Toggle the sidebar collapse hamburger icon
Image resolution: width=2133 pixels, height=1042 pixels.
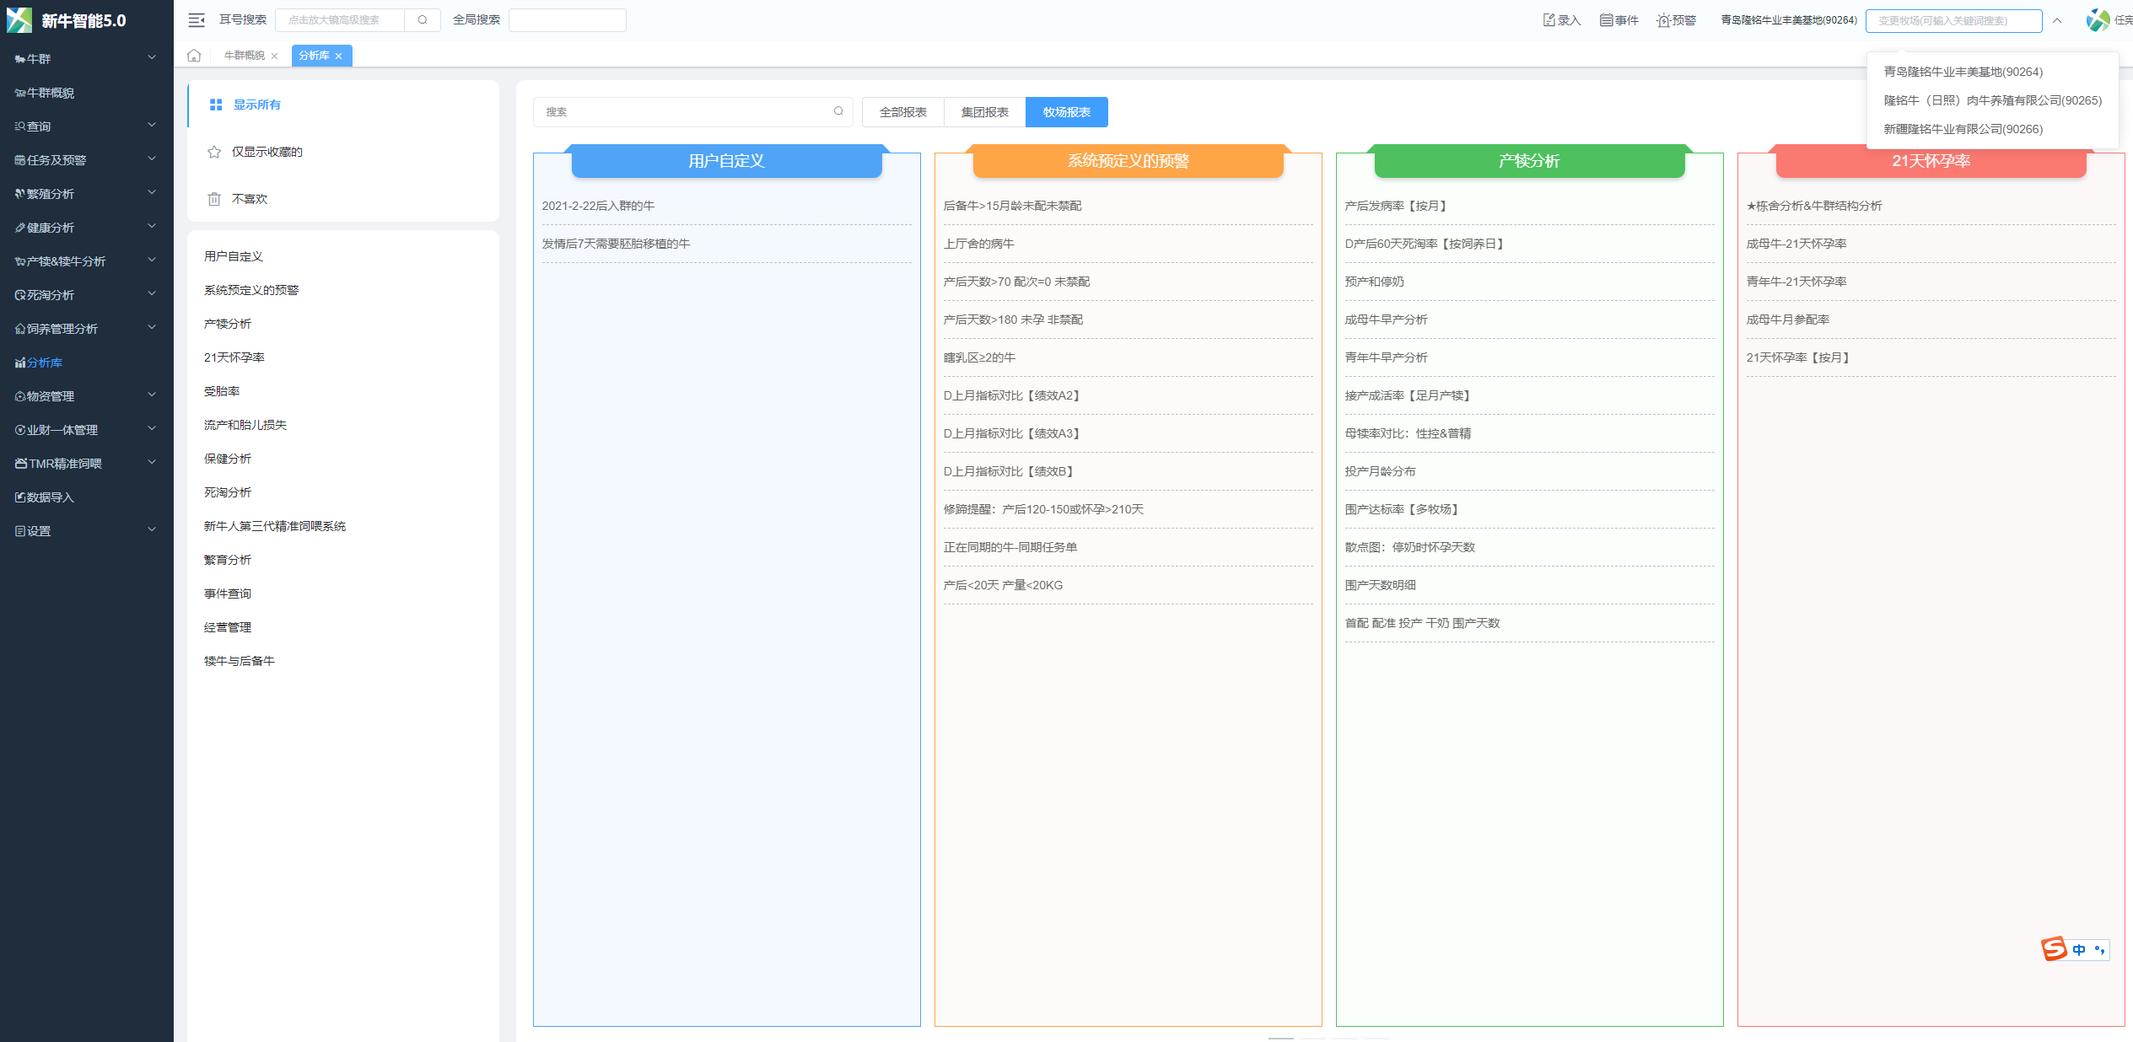tap(197, 20)
